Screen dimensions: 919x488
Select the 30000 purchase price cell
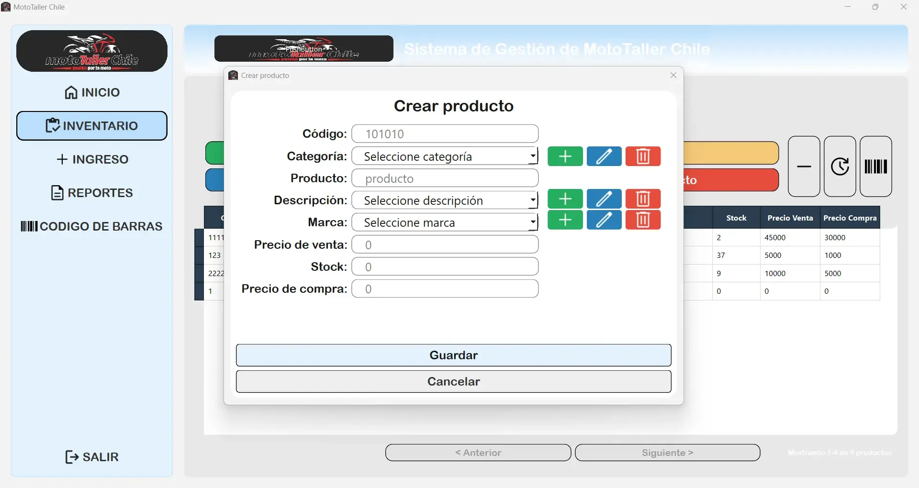click(x=850, y=238)
